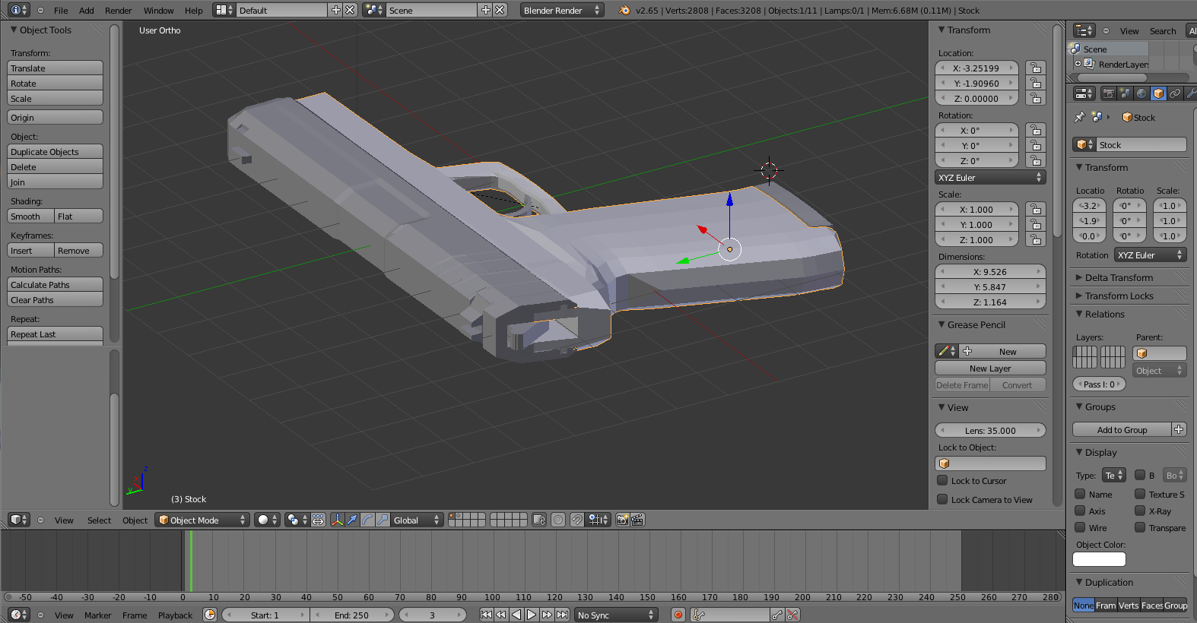The width and height of the screenshot is (1197, 623).
Task: Open the Scene properties tab icon
Action: point(1126,93)
